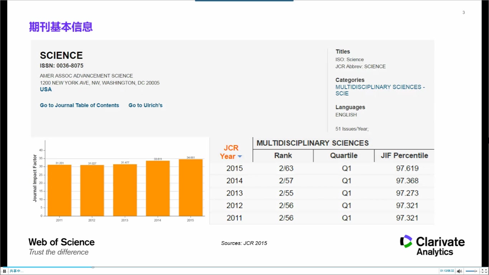Click the 2013 orange bar in chart
The height and width of the screenshot is (275, 489).
pyautogui.click(x=125, y=190)
